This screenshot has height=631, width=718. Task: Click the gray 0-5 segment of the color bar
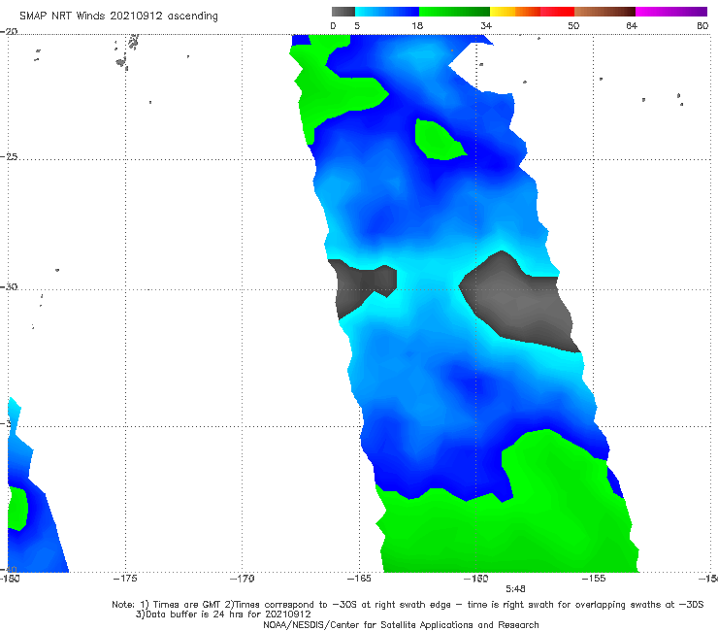click(343, 12)
